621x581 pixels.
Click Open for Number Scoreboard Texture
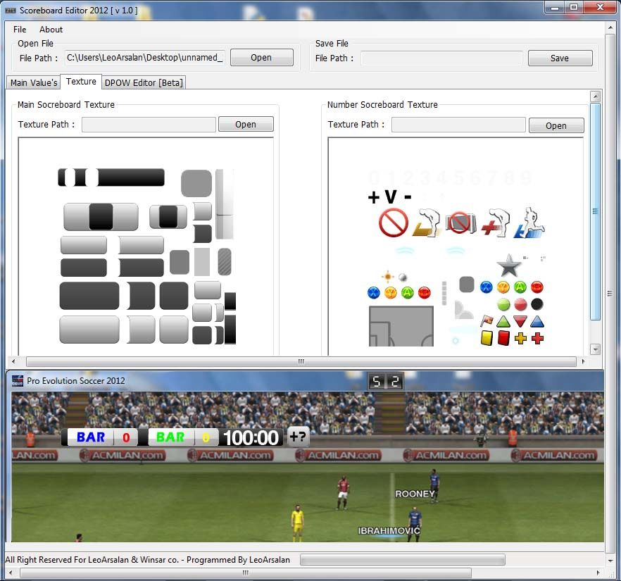(556, 125)
